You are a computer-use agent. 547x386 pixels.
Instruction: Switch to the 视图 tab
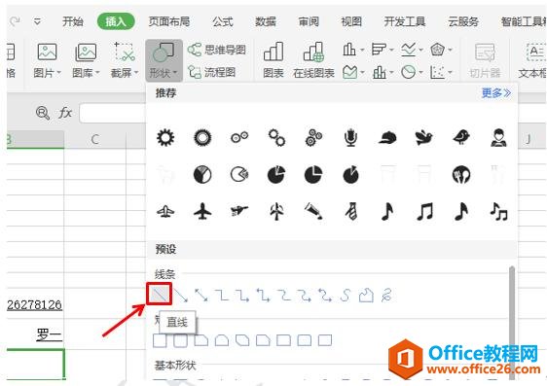(351, 21)
